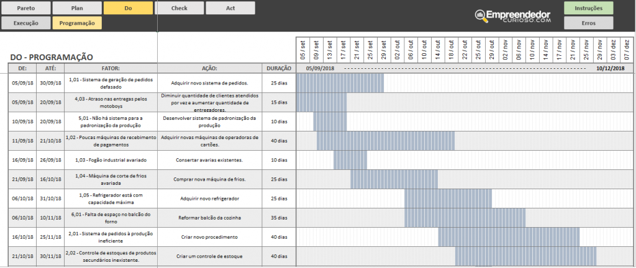Select action Adquirir novo refrigerador
The width and height of the screenshot is (636, 268).
(209, 199)
